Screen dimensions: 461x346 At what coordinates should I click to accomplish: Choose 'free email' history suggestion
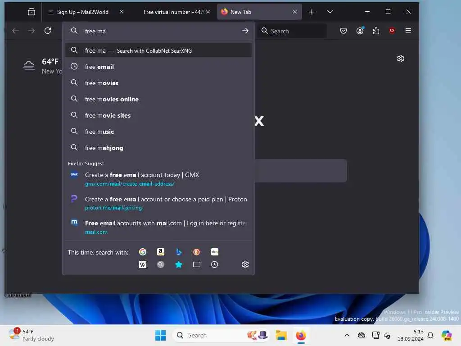click(158, 67)
